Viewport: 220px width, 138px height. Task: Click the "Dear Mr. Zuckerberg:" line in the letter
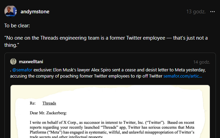[x=48, y=112]
